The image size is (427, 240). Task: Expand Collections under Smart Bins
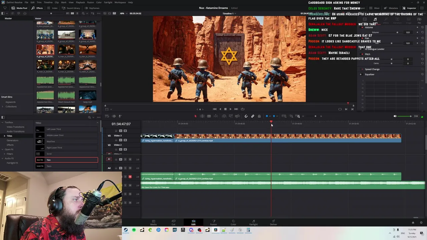click(x=2, y=106)
